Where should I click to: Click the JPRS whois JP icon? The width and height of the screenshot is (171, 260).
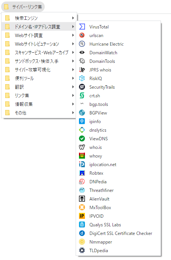click(82, 70)
